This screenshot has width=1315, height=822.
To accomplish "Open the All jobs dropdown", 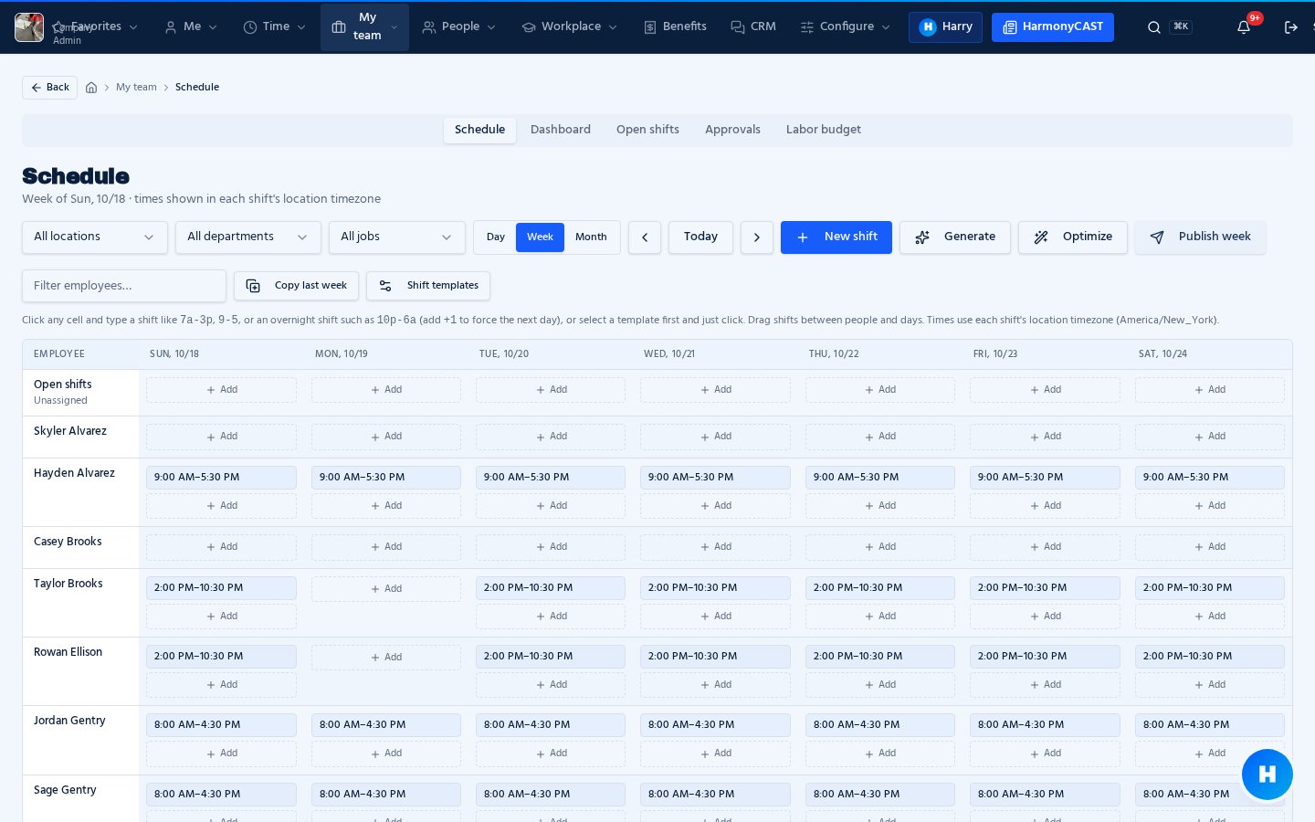I will (x=397, y=237).
